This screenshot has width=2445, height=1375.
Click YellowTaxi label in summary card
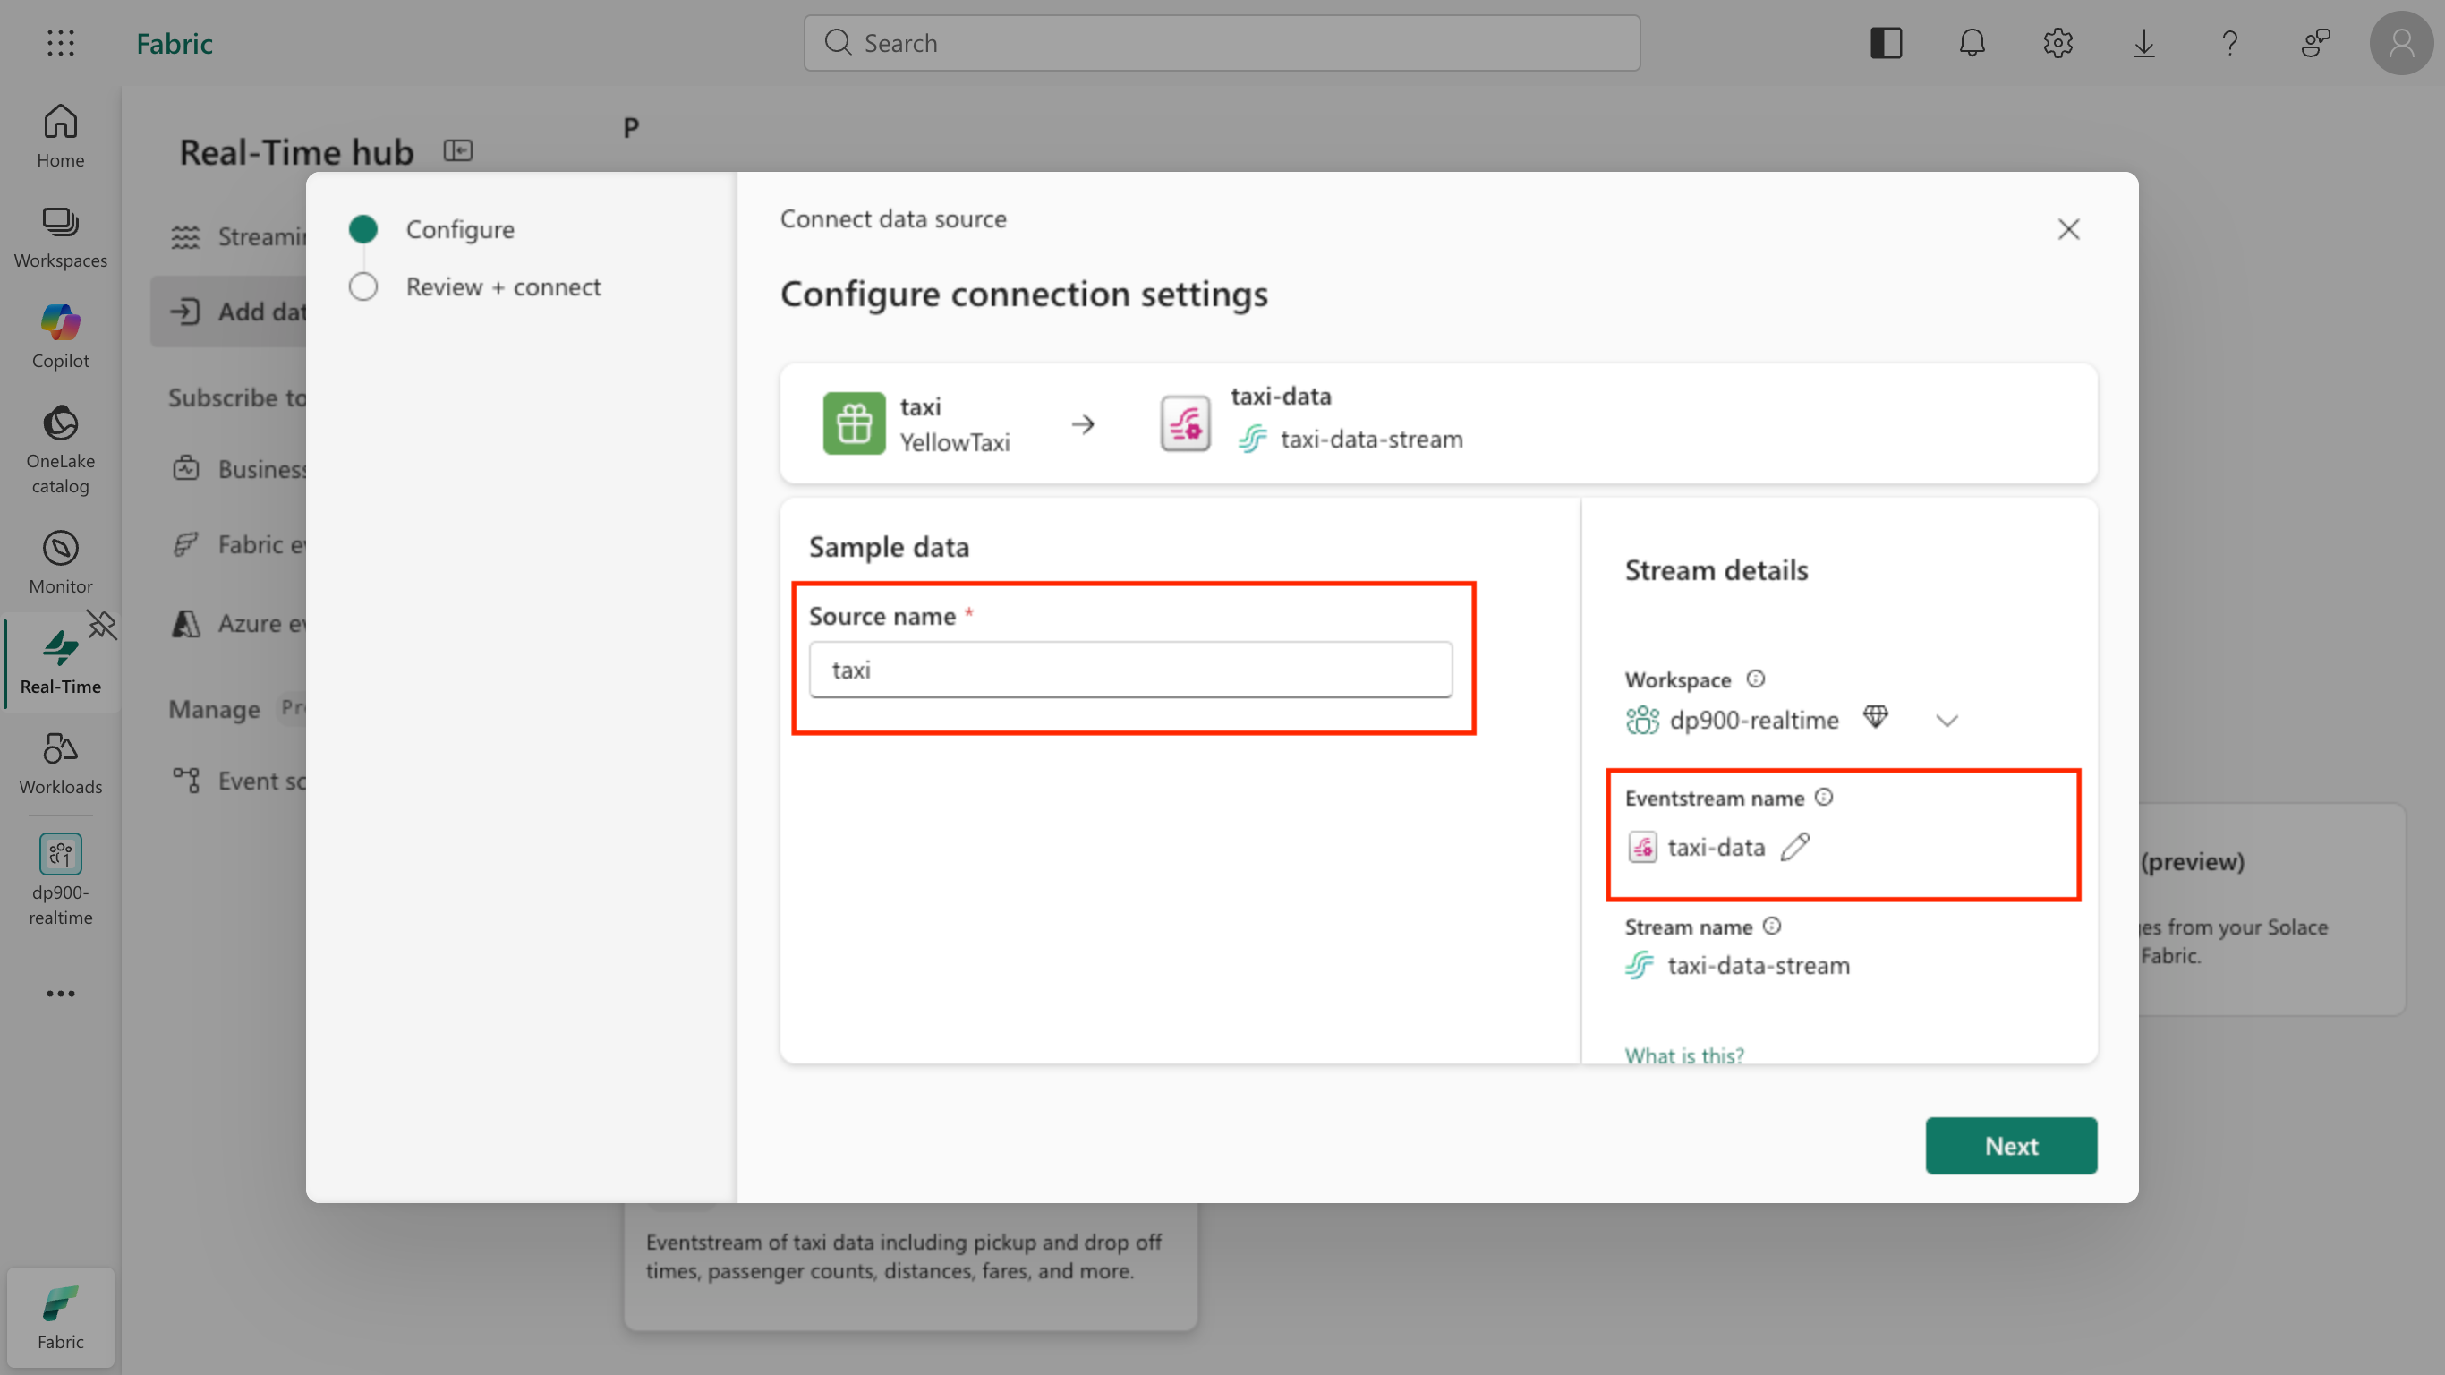point(955,442)
